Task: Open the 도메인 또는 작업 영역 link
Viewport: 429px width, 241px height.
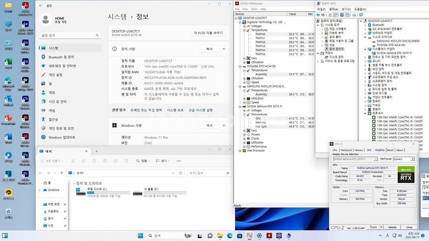Action: [146, 110]
